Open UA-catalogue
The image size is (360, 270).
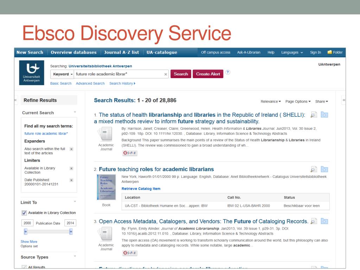click(x=162, y=52)
